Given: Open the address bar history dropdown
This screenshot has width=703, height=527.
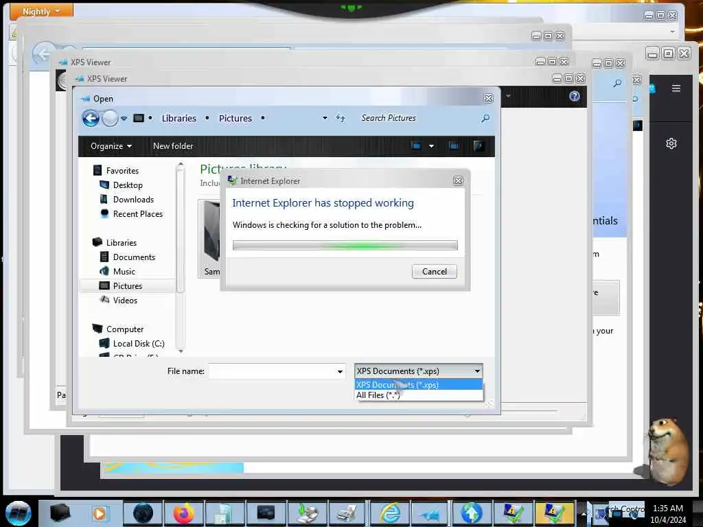Looking at the screenshot, I should [x=325, y=118].
